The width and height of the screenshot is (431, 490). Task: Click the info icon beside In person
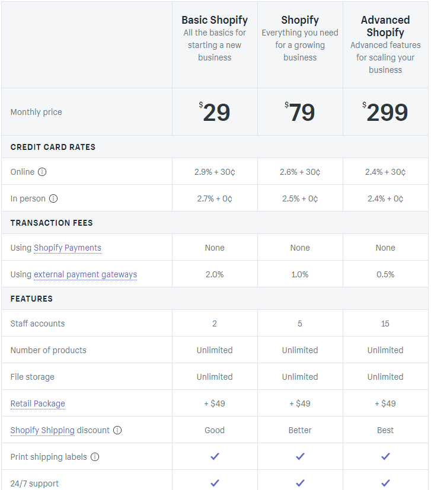[x=53, y=198]
